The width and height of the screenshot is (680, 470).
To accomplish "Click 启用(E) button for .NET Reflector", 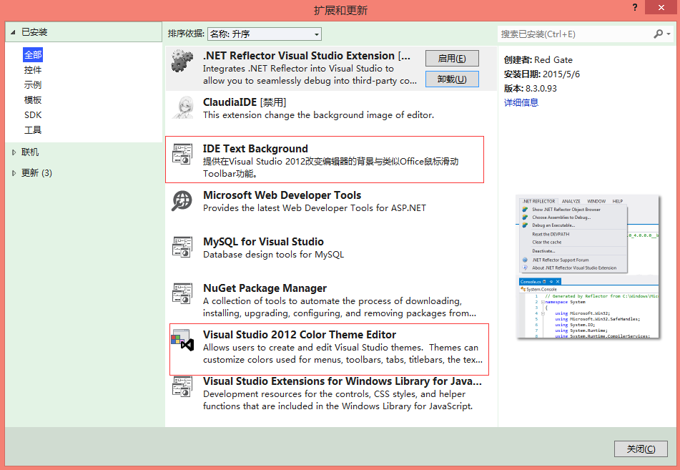I will (452, 59).
